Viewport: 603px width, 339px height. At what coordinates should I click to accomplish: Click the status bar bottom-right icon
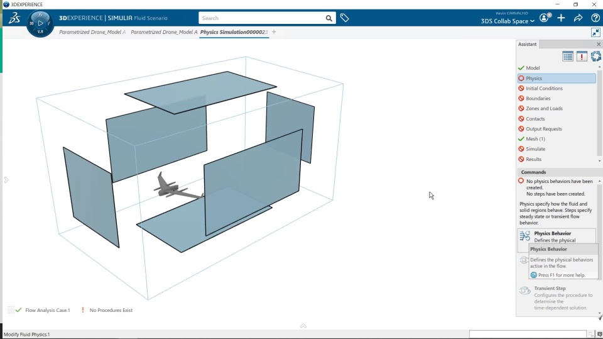coord(599,335)
